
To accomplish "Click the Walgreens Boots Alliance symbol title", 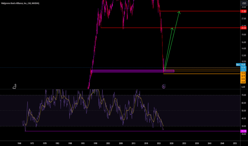I will (20, 3).
